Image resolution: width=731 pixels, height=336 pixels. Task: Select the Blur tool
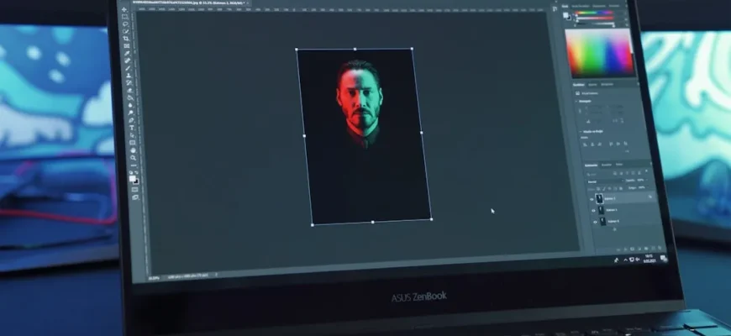click(x=130, y=105)
